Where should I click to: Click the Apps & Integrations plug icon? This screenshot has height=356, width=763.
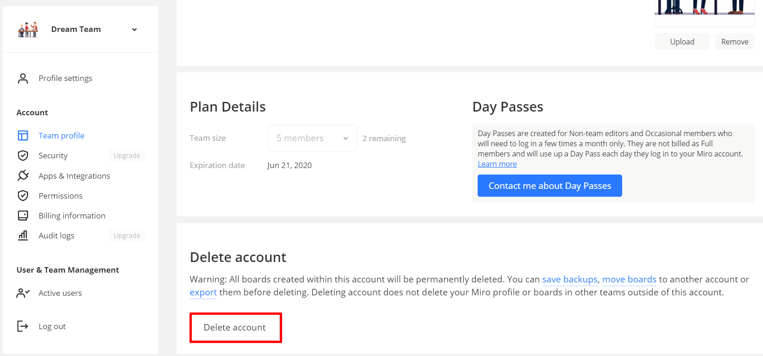click(x=23, y=175)
